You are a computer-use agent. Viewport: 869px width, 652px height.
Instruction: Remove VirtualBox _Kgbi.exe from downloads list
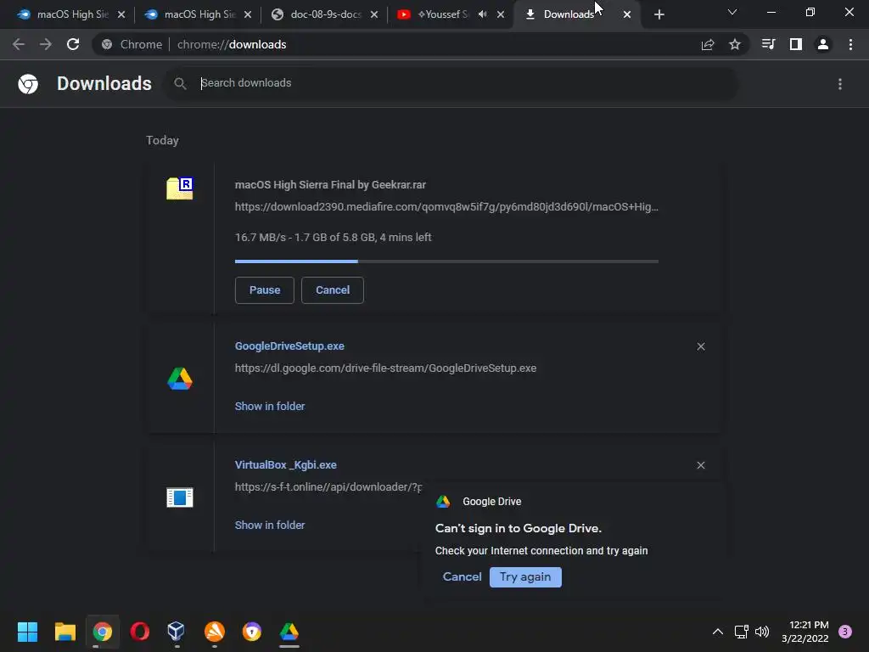coord(701,465)
